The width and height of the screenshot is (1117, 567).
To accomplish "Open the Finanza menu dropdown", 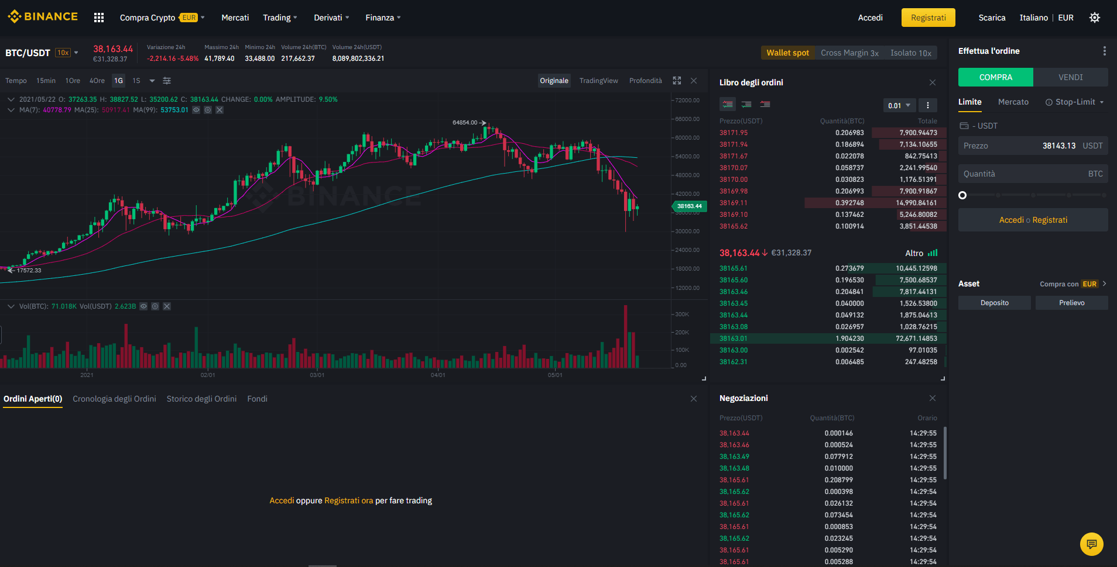I will [383, 18].
